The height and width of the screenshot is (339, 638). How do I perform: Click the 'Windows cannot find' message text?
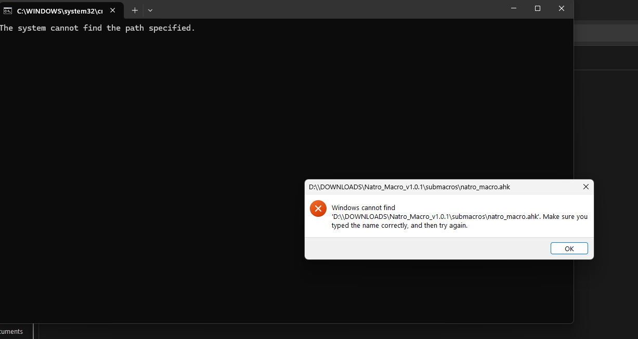point(460,216)
